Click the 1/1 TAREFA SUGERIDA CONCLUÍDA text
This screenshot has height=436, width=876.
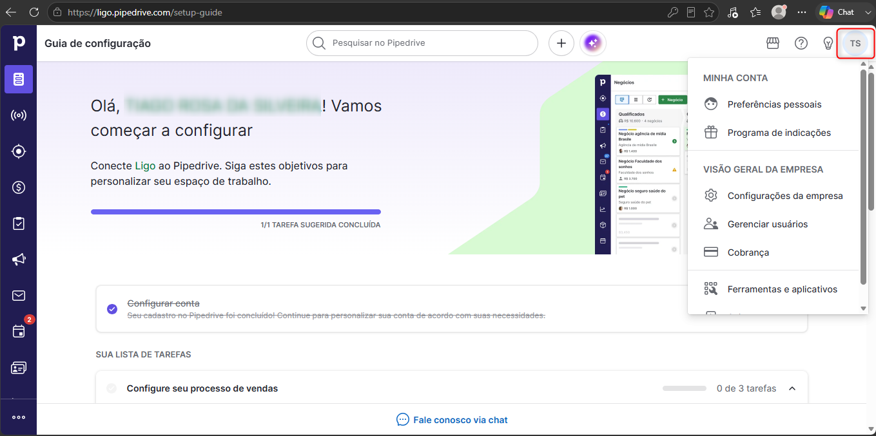pos(320,225)
